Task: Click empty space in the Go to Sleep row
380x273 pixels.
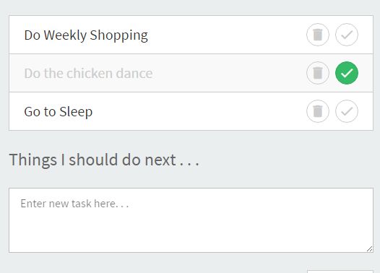Action: coord(199,111)
